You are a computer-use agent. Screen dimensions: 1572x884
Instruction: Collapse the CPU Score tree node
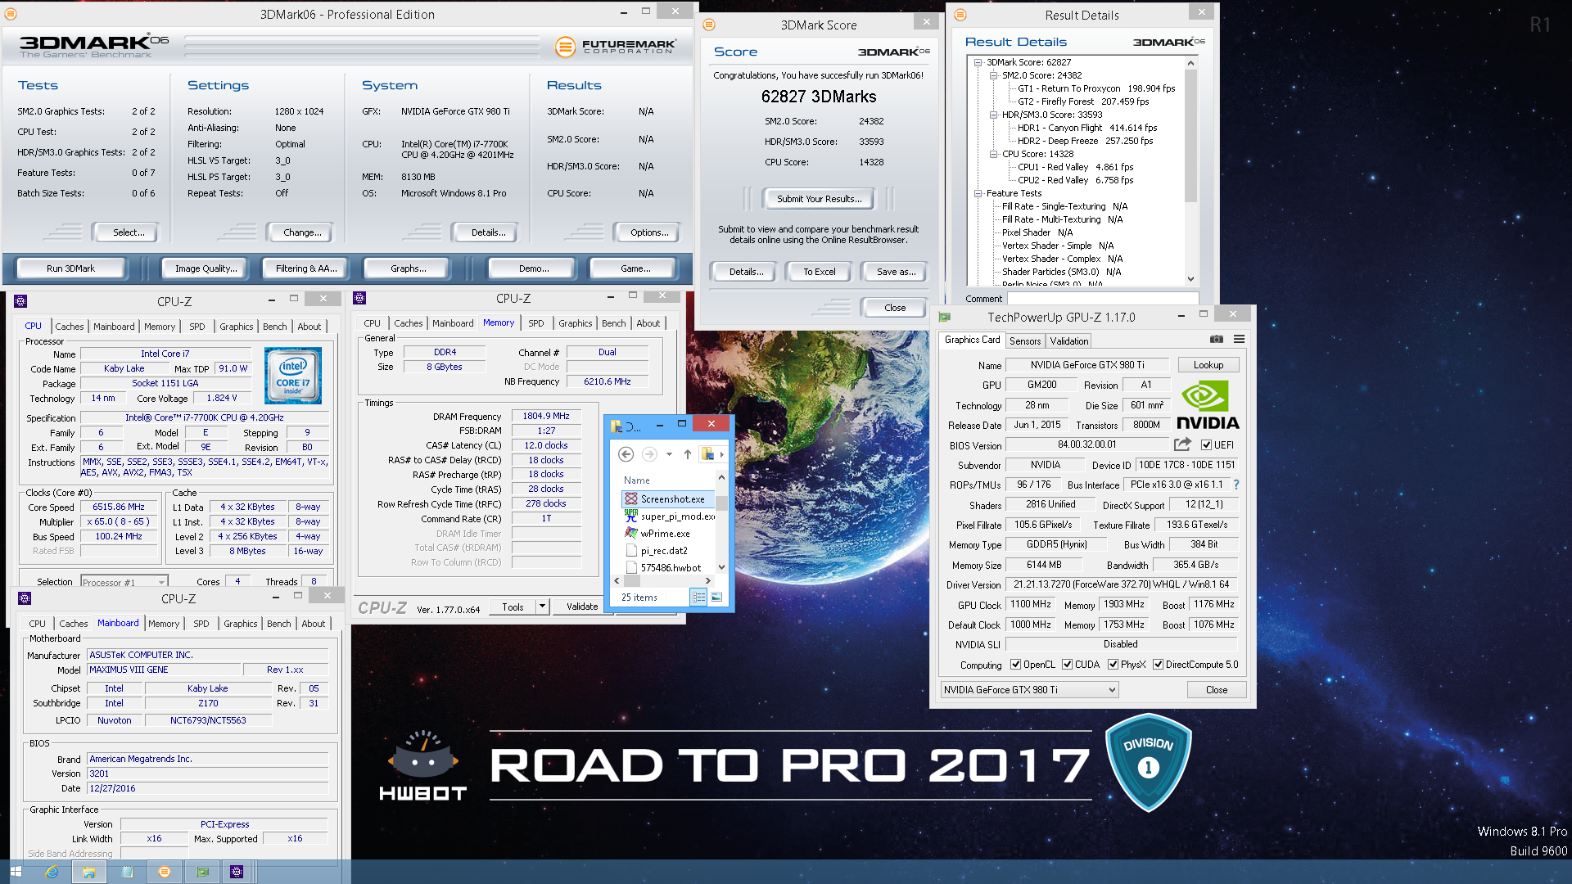pyautogui.click(x=993, y=154)
